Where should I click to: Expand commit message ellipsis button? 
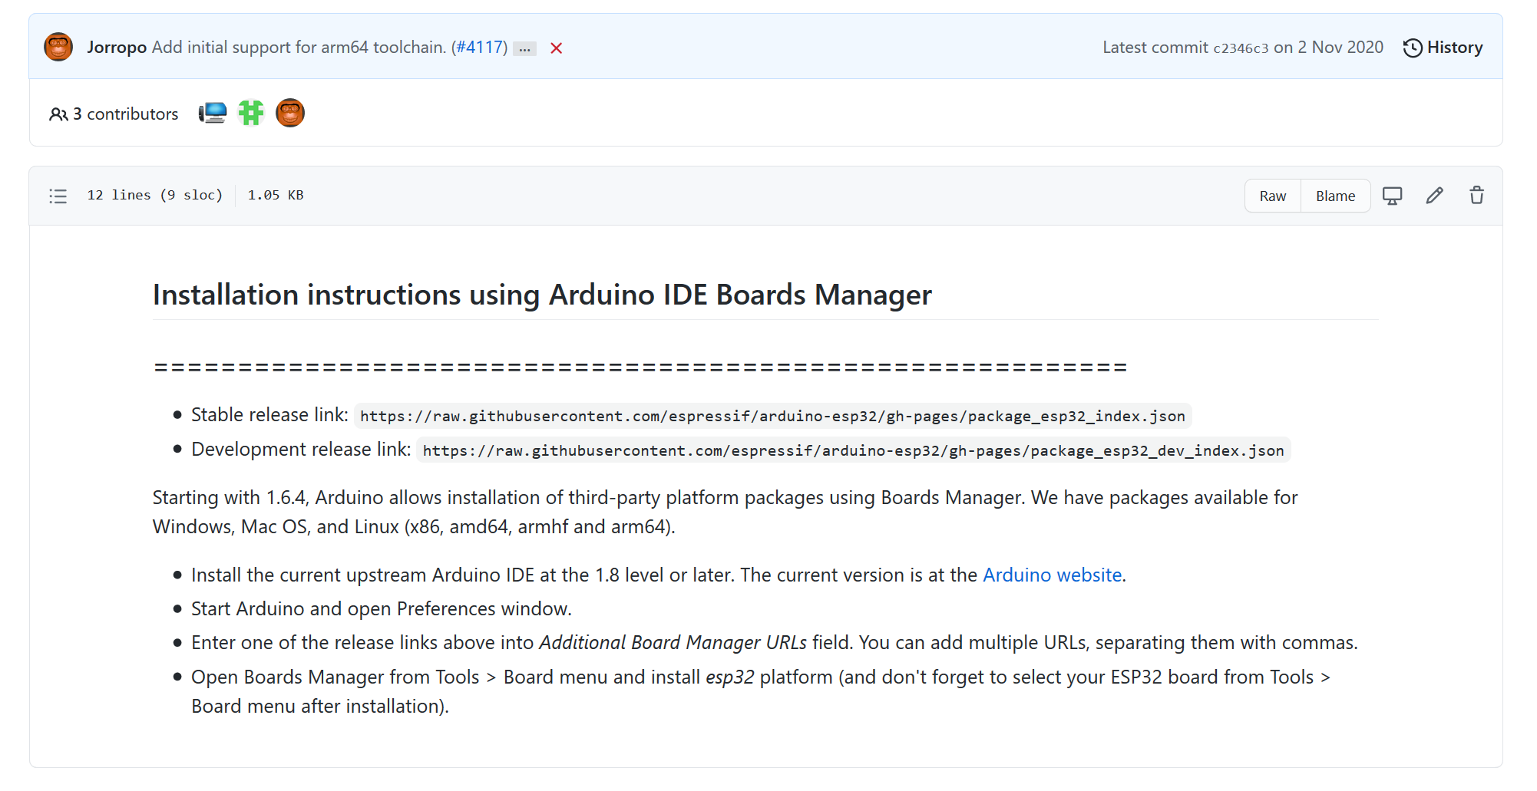(524, 48)
